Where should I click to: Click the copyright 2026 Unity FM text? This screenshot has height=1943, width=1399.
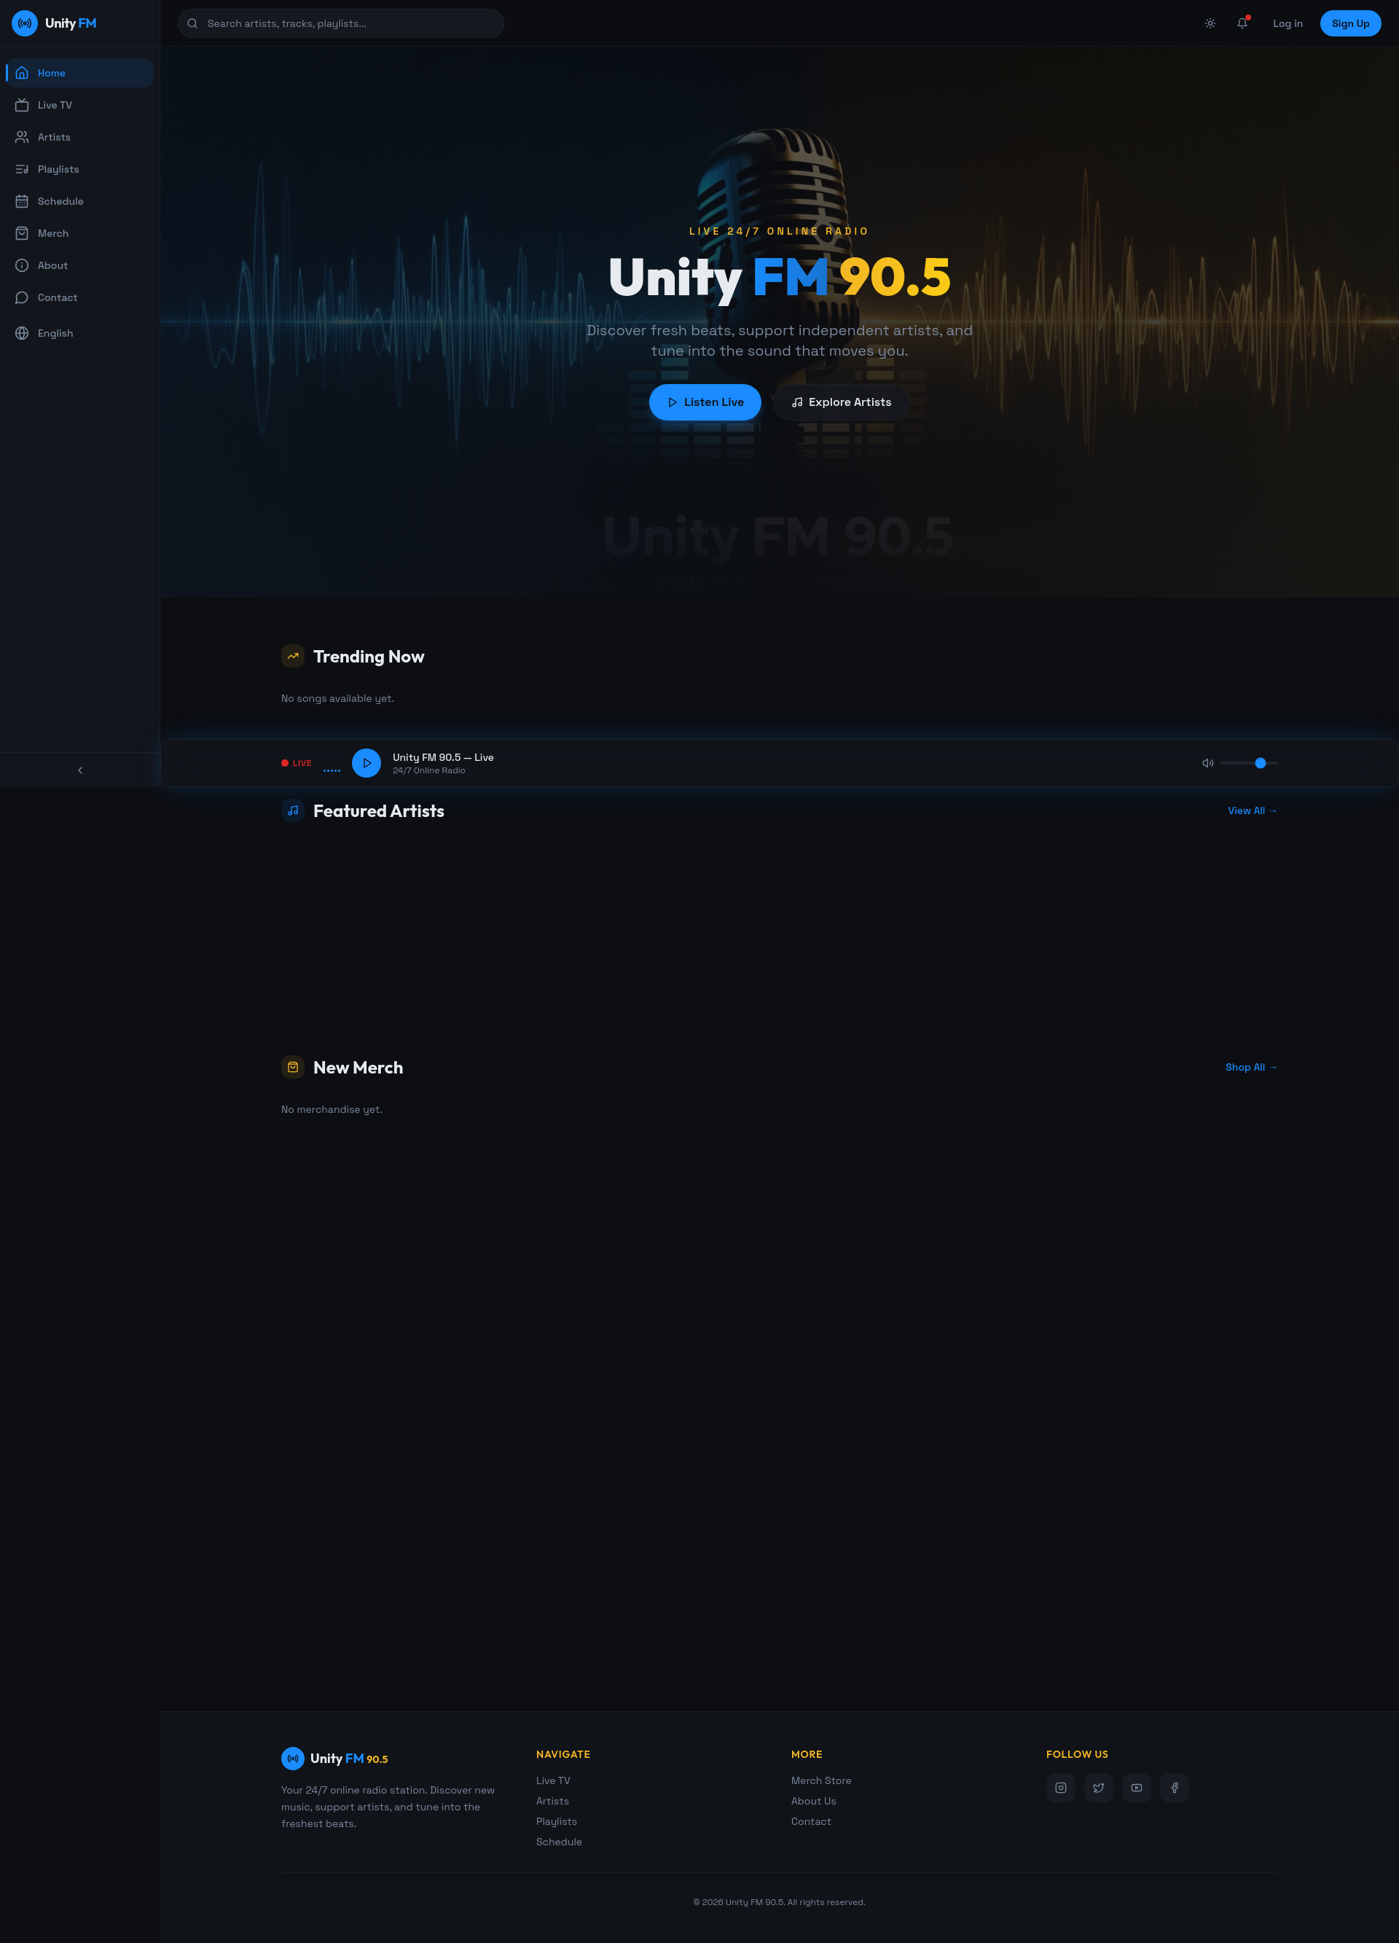click(780, 1902)
